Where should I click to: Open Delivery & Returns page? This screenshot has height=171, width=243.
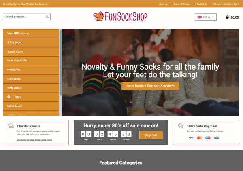click(182, 4)
